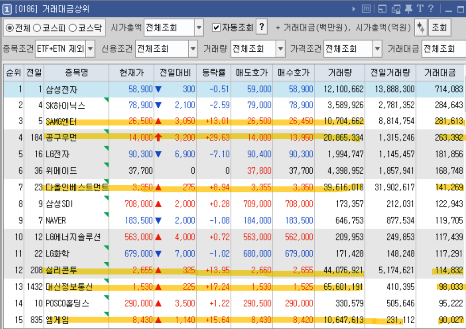The image size is (466, 329).
Task: Open the 거래대금 condition combo box
Action: point(444,49)
